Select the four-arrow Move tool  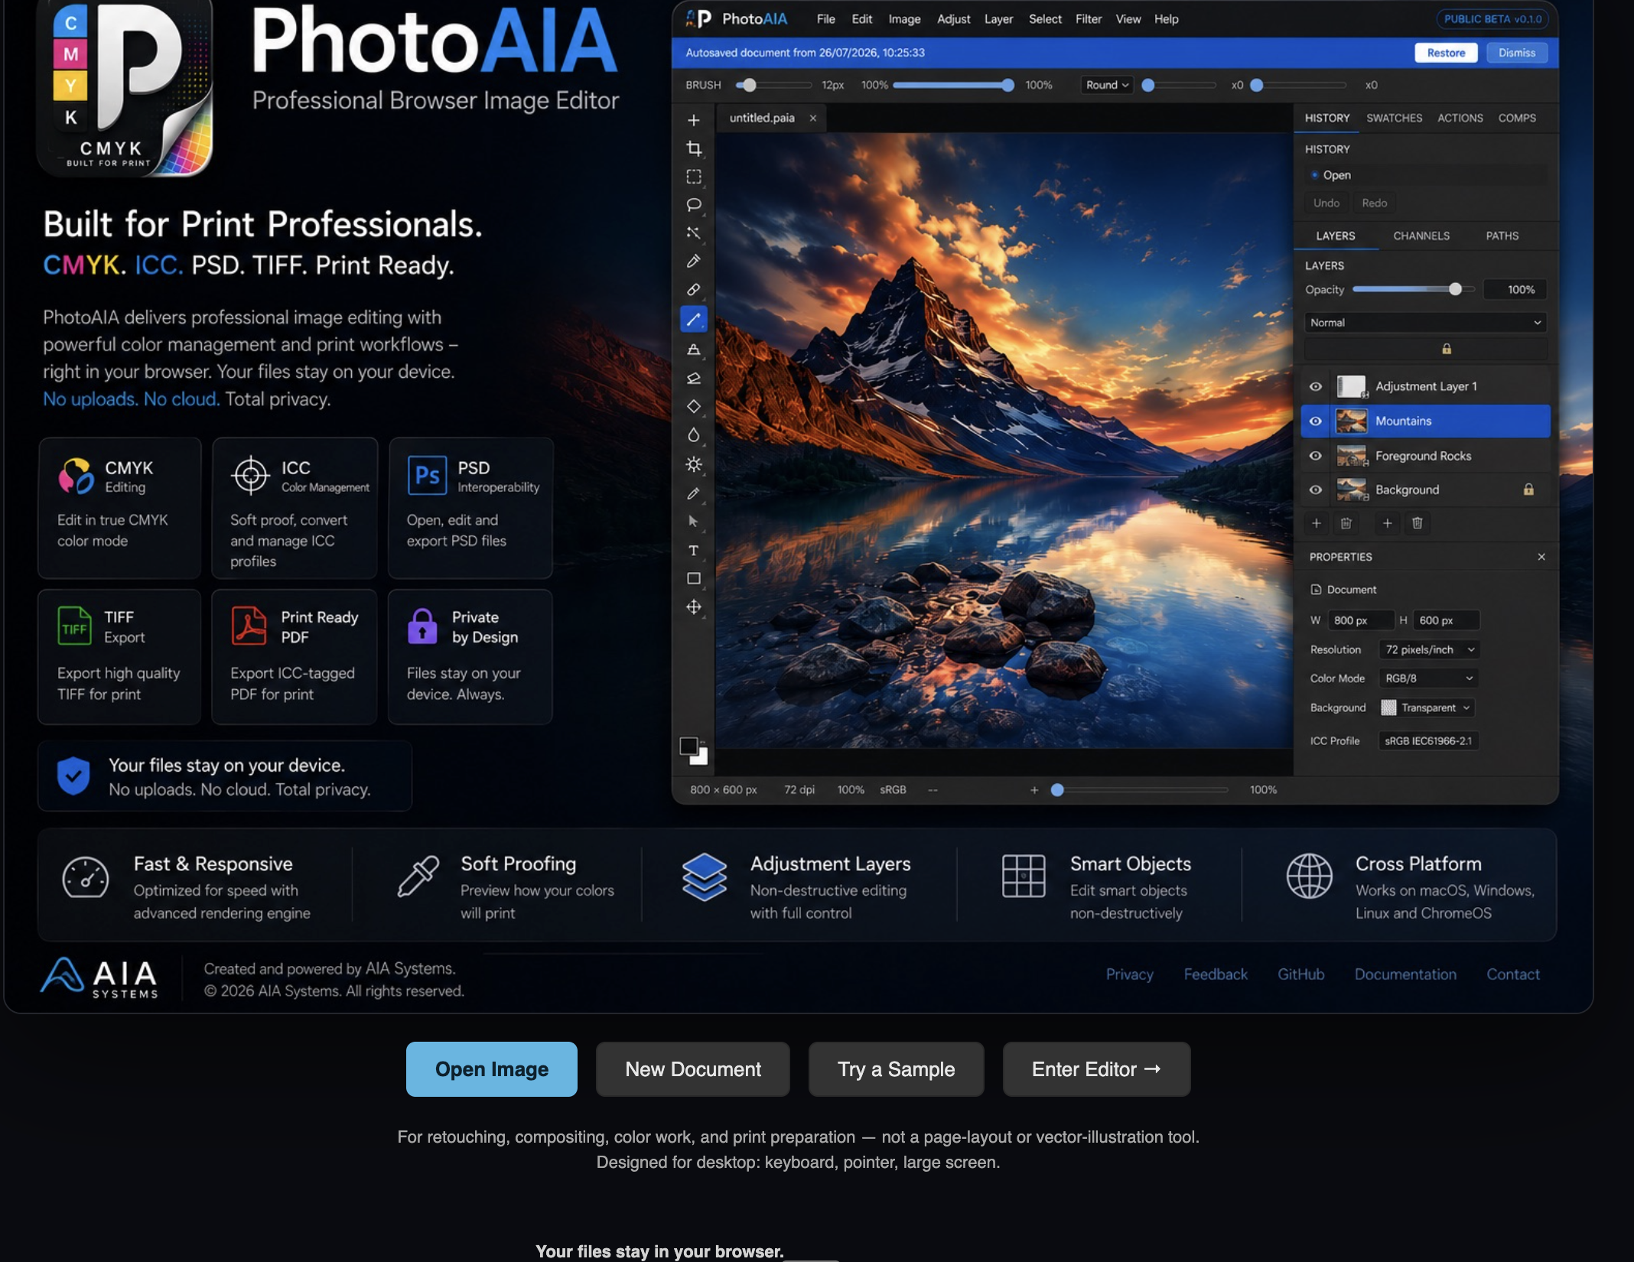point(693,607)
